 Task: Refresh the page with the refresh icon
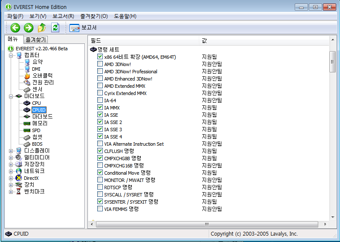coord(55,28)
